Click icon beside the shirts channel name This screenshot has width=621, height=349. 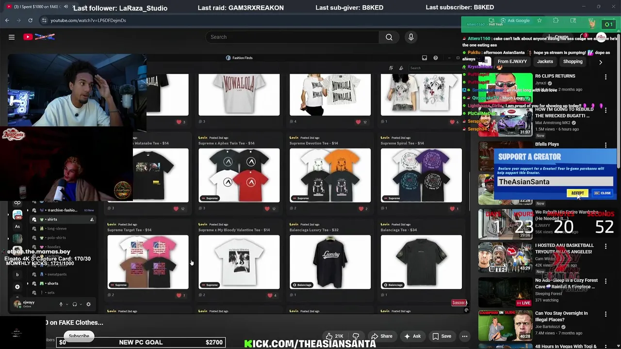click(x=92, y=220)
